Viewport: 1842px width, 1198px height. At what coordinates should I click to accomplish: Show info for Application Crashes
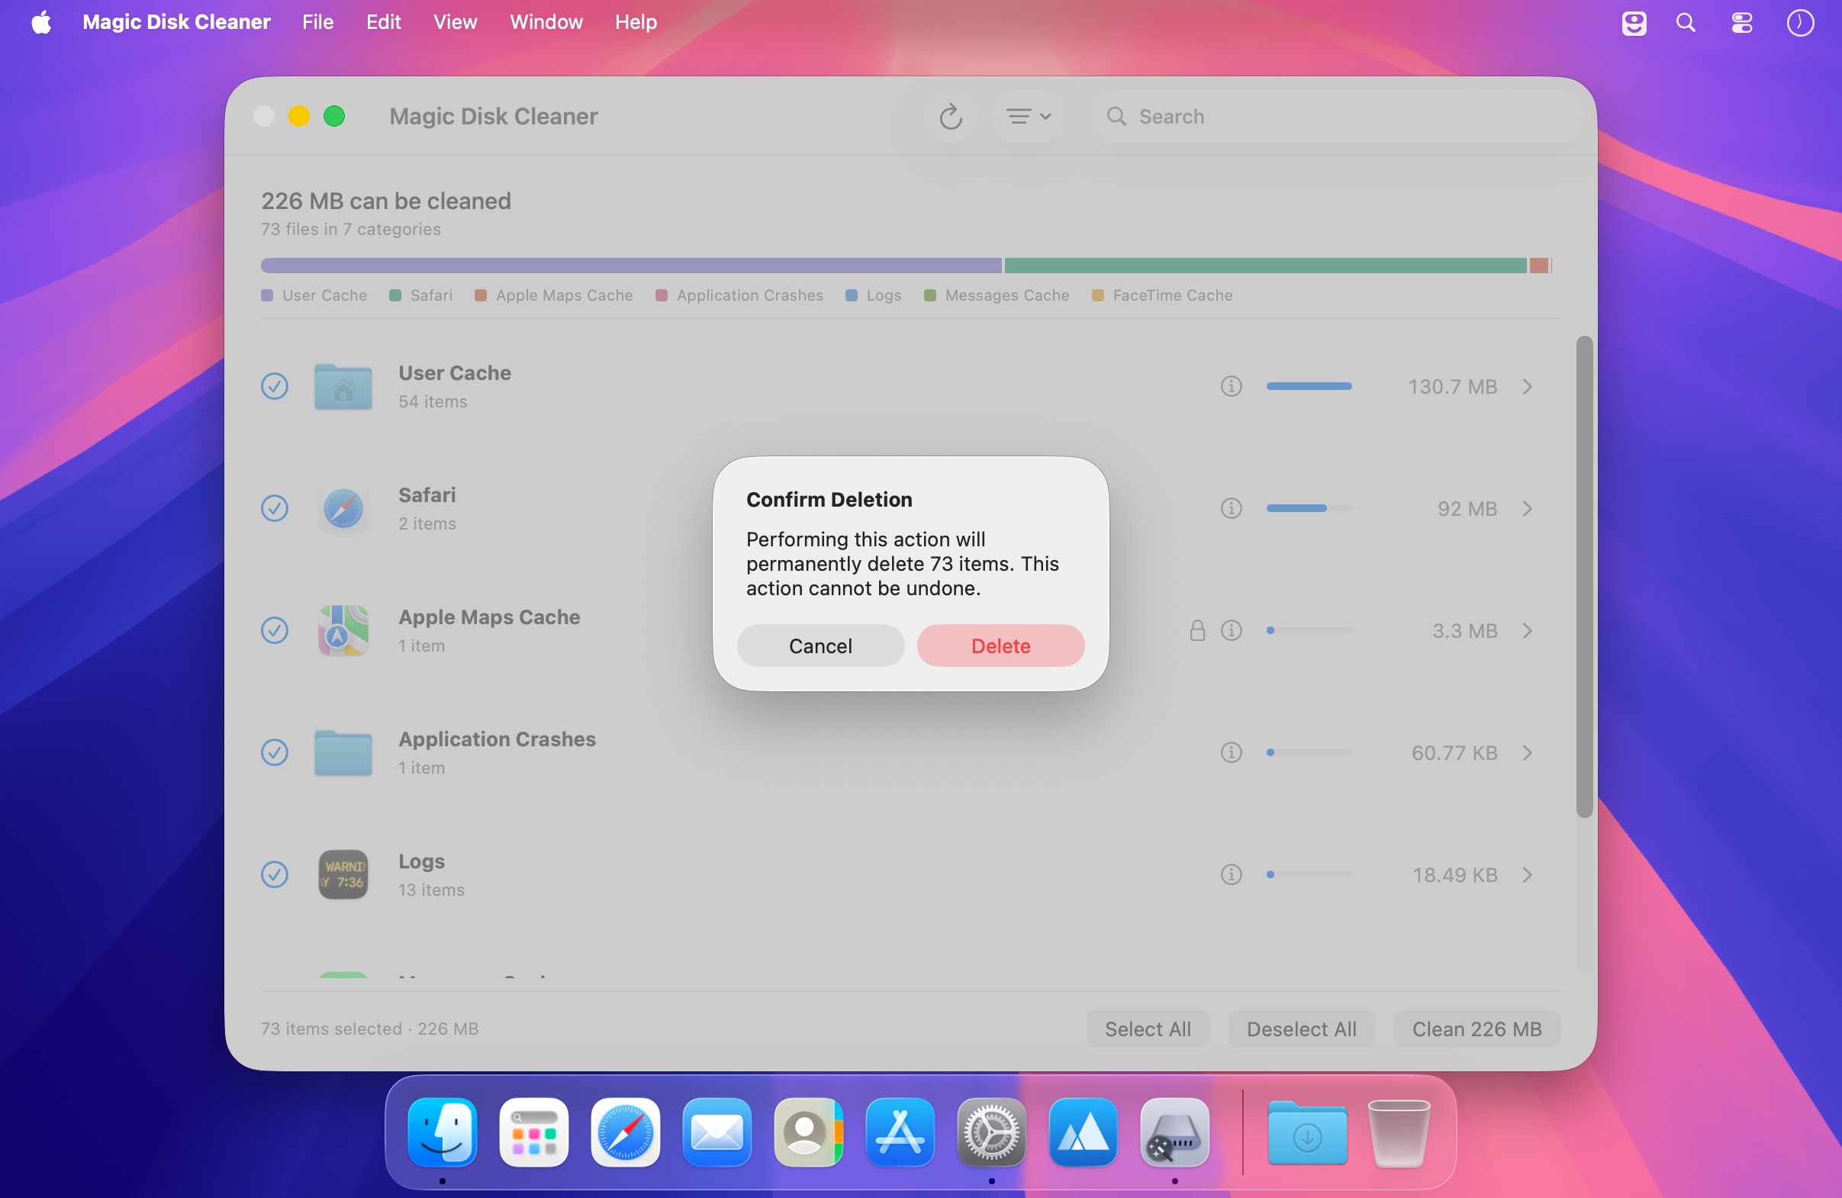(x=1231, y=753)
